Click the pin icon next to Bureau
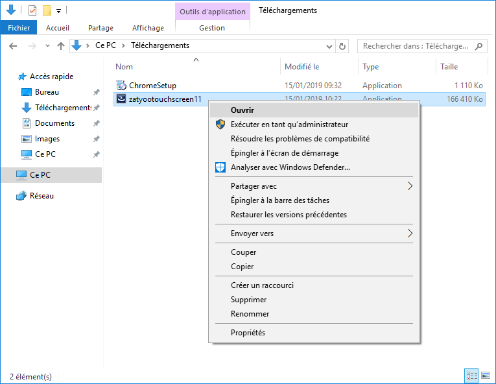The image size is (496, 384). click(x=97, y=92)
